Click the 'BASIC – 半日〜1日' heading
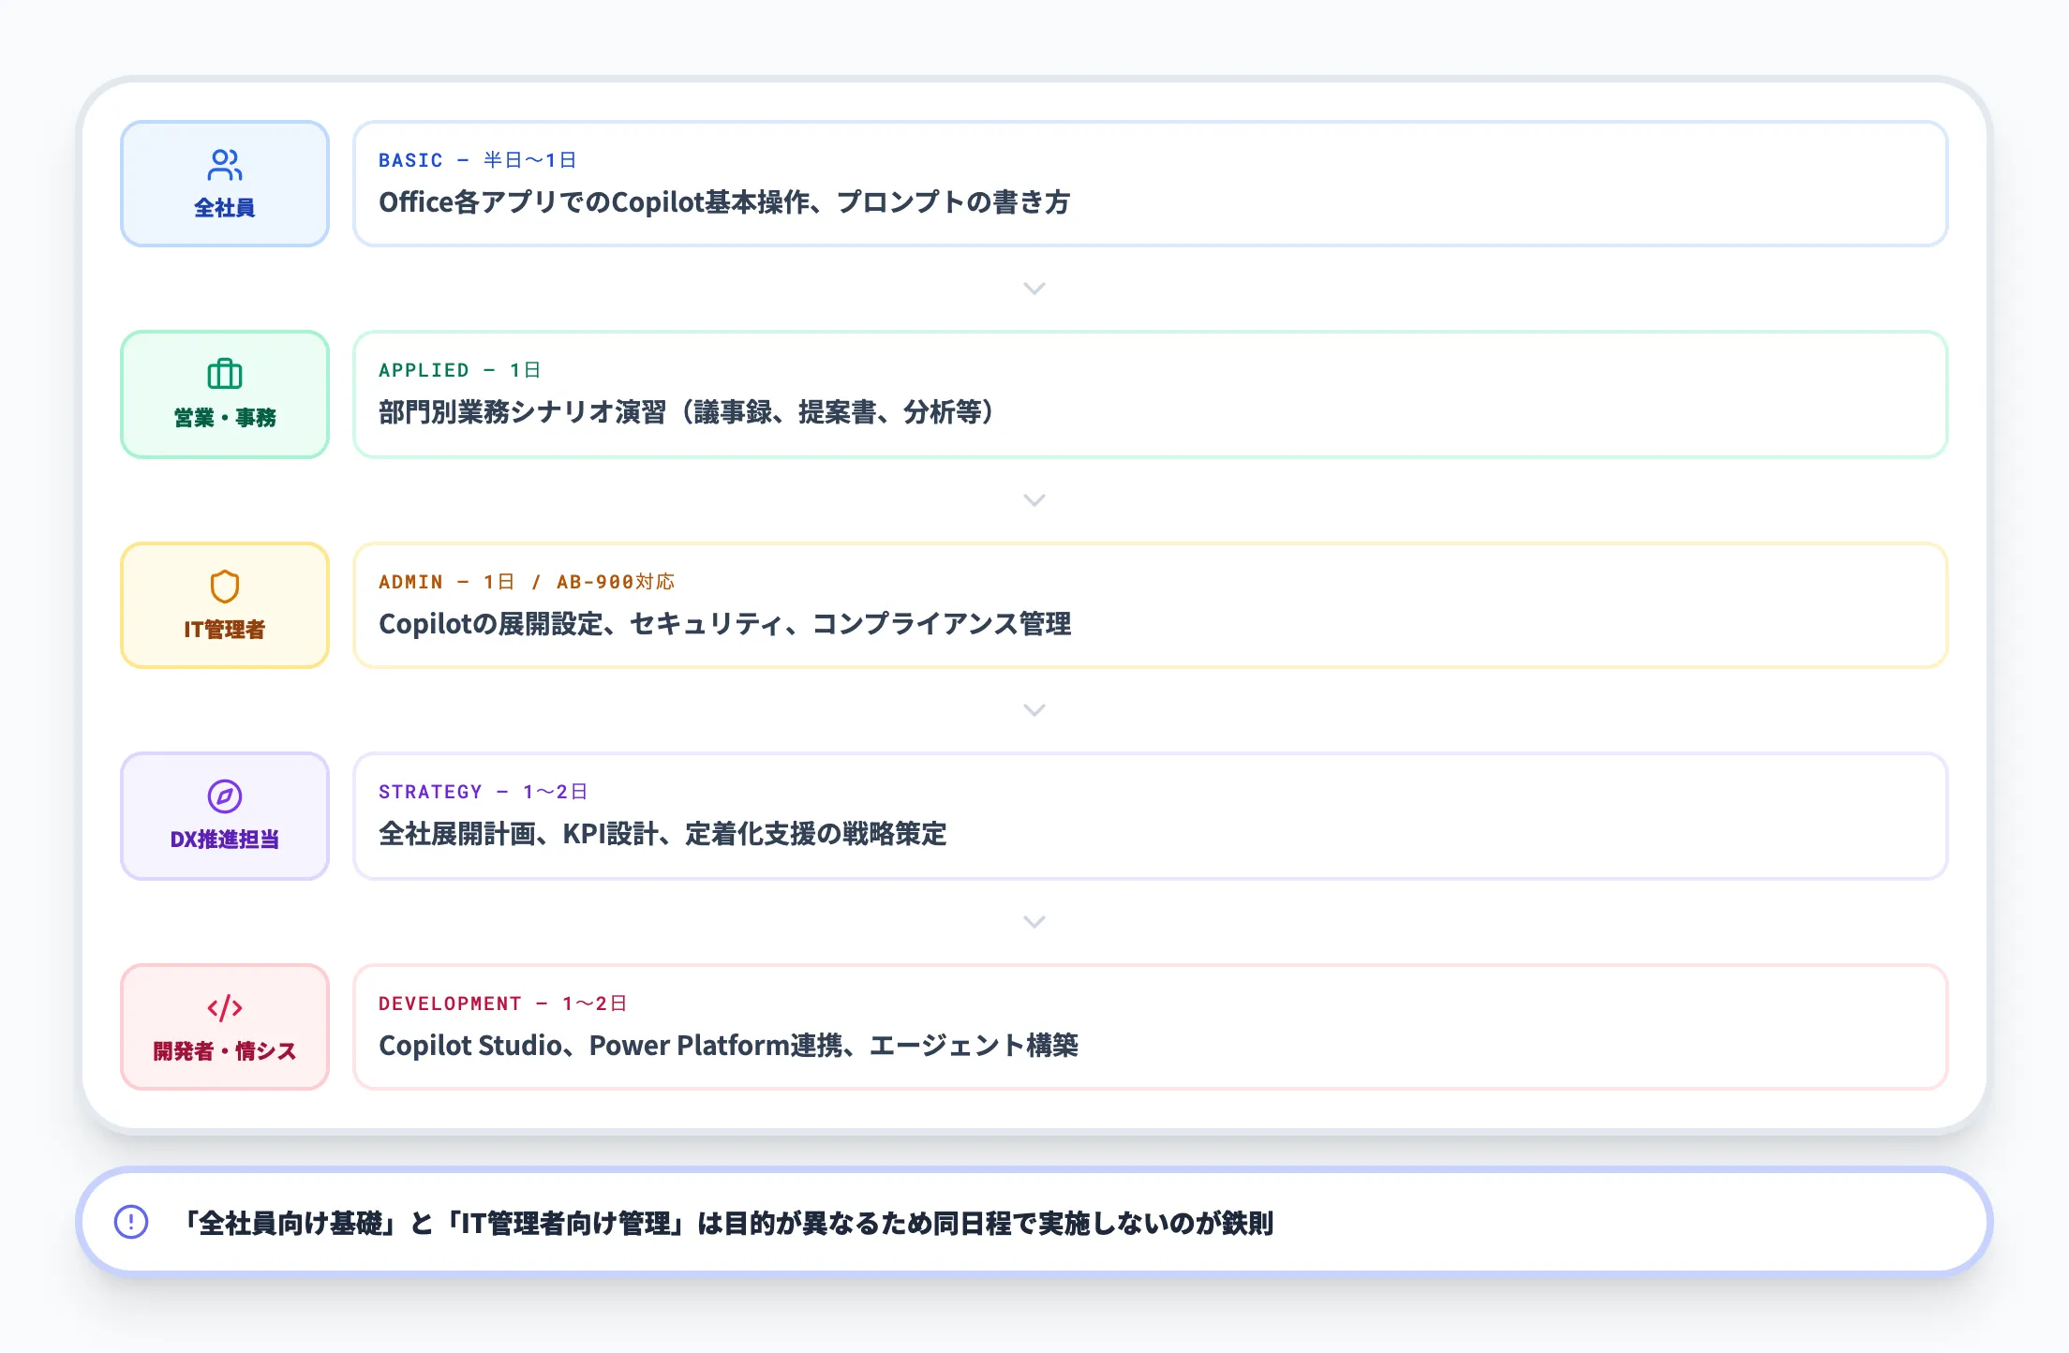 478,160
